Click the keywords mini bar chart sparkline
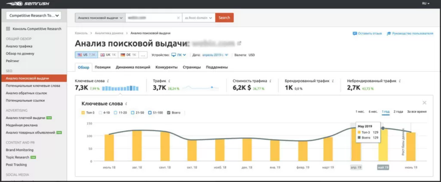 pos(121,88)
